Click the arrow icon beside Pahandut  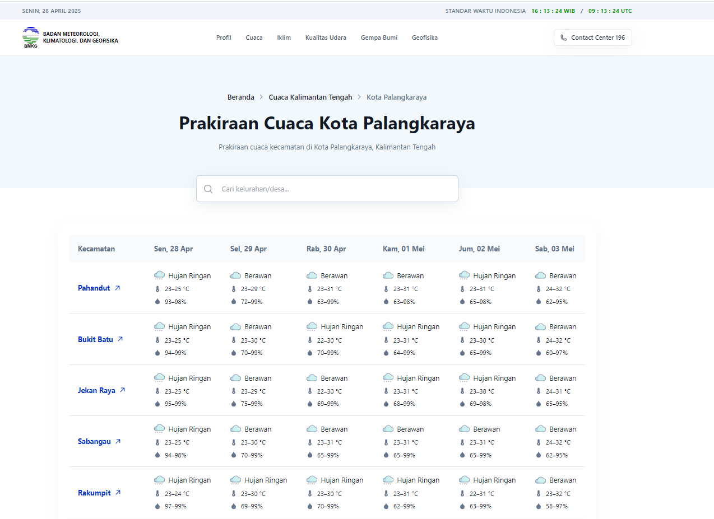pyautogui.click(x=117, y=288)
